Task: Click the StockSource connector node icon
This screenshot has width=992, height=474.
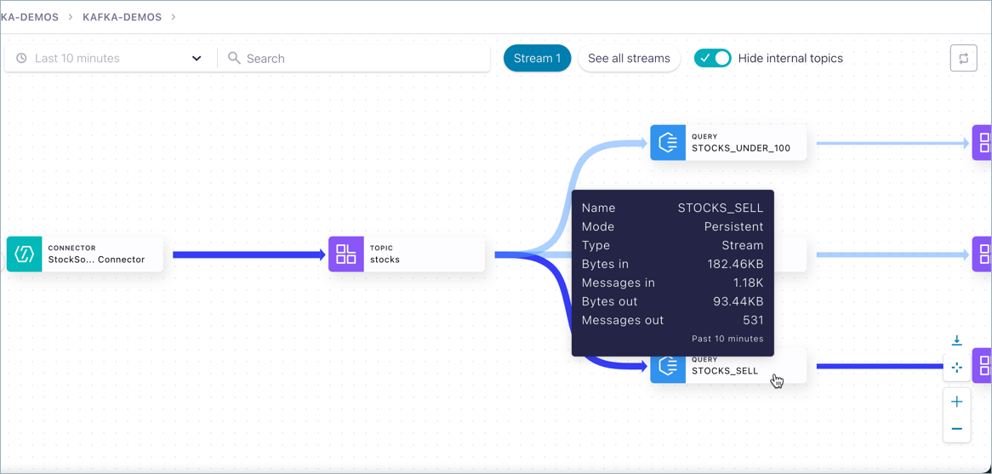Action: pos(25,254)
